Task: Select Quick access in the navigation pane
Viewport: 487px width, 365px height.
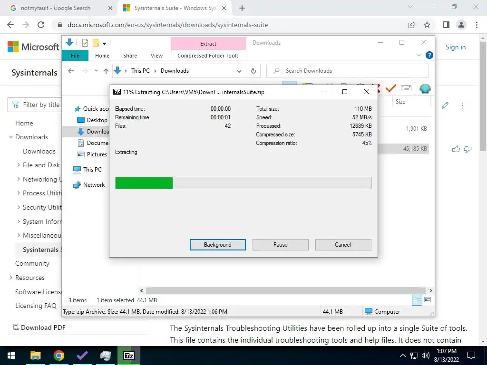Action: coord(92,109)
